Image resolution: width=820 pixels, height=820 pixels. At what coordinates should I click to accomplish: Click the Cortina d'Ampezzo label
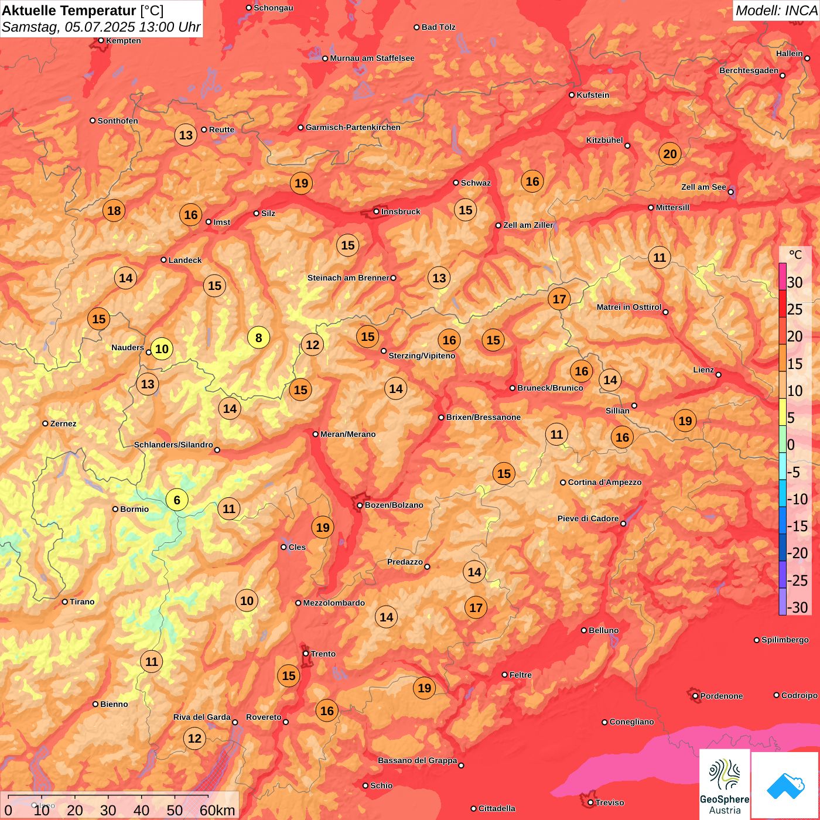tap(605, 482)
